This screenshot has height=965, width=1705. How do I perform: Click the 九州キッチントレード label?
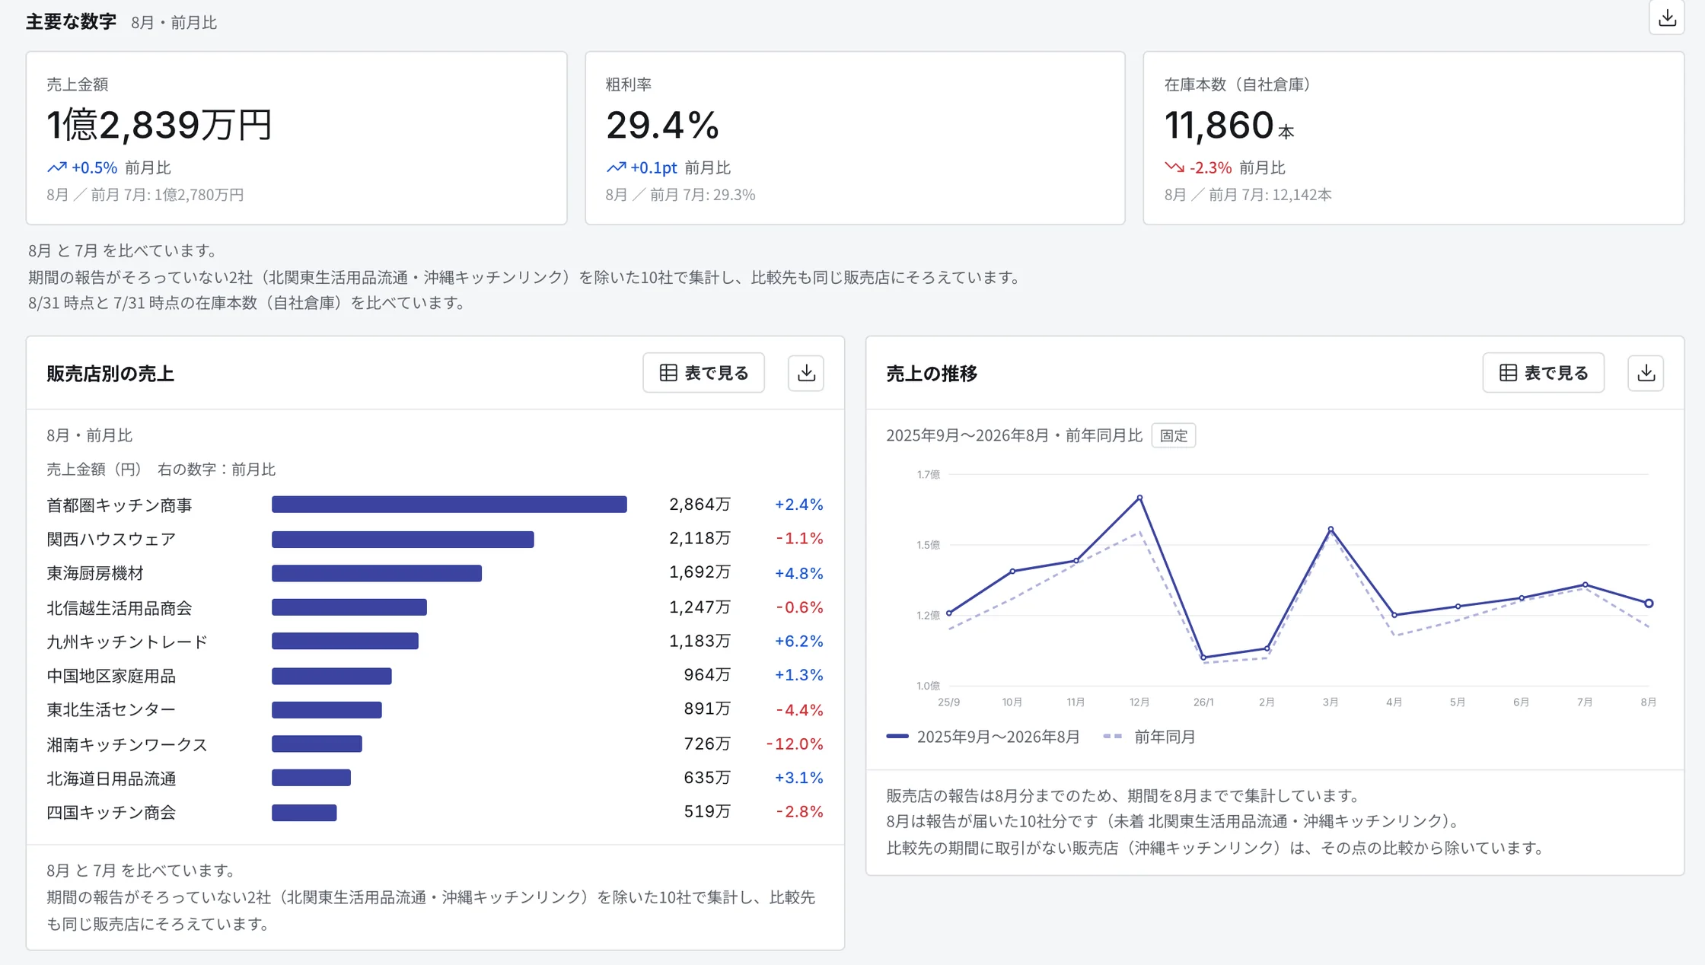[127, 642]
